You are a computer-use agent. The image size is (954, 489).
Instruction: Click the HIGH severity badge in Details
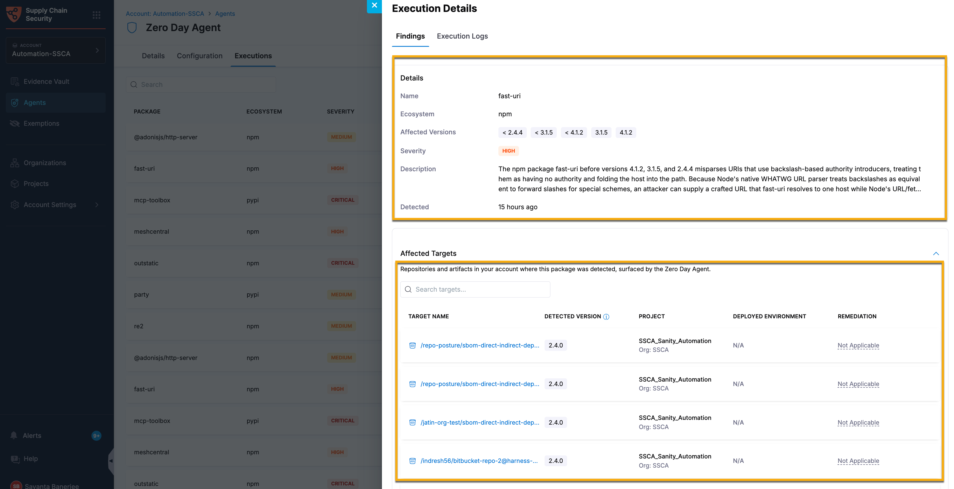[508, 151]
